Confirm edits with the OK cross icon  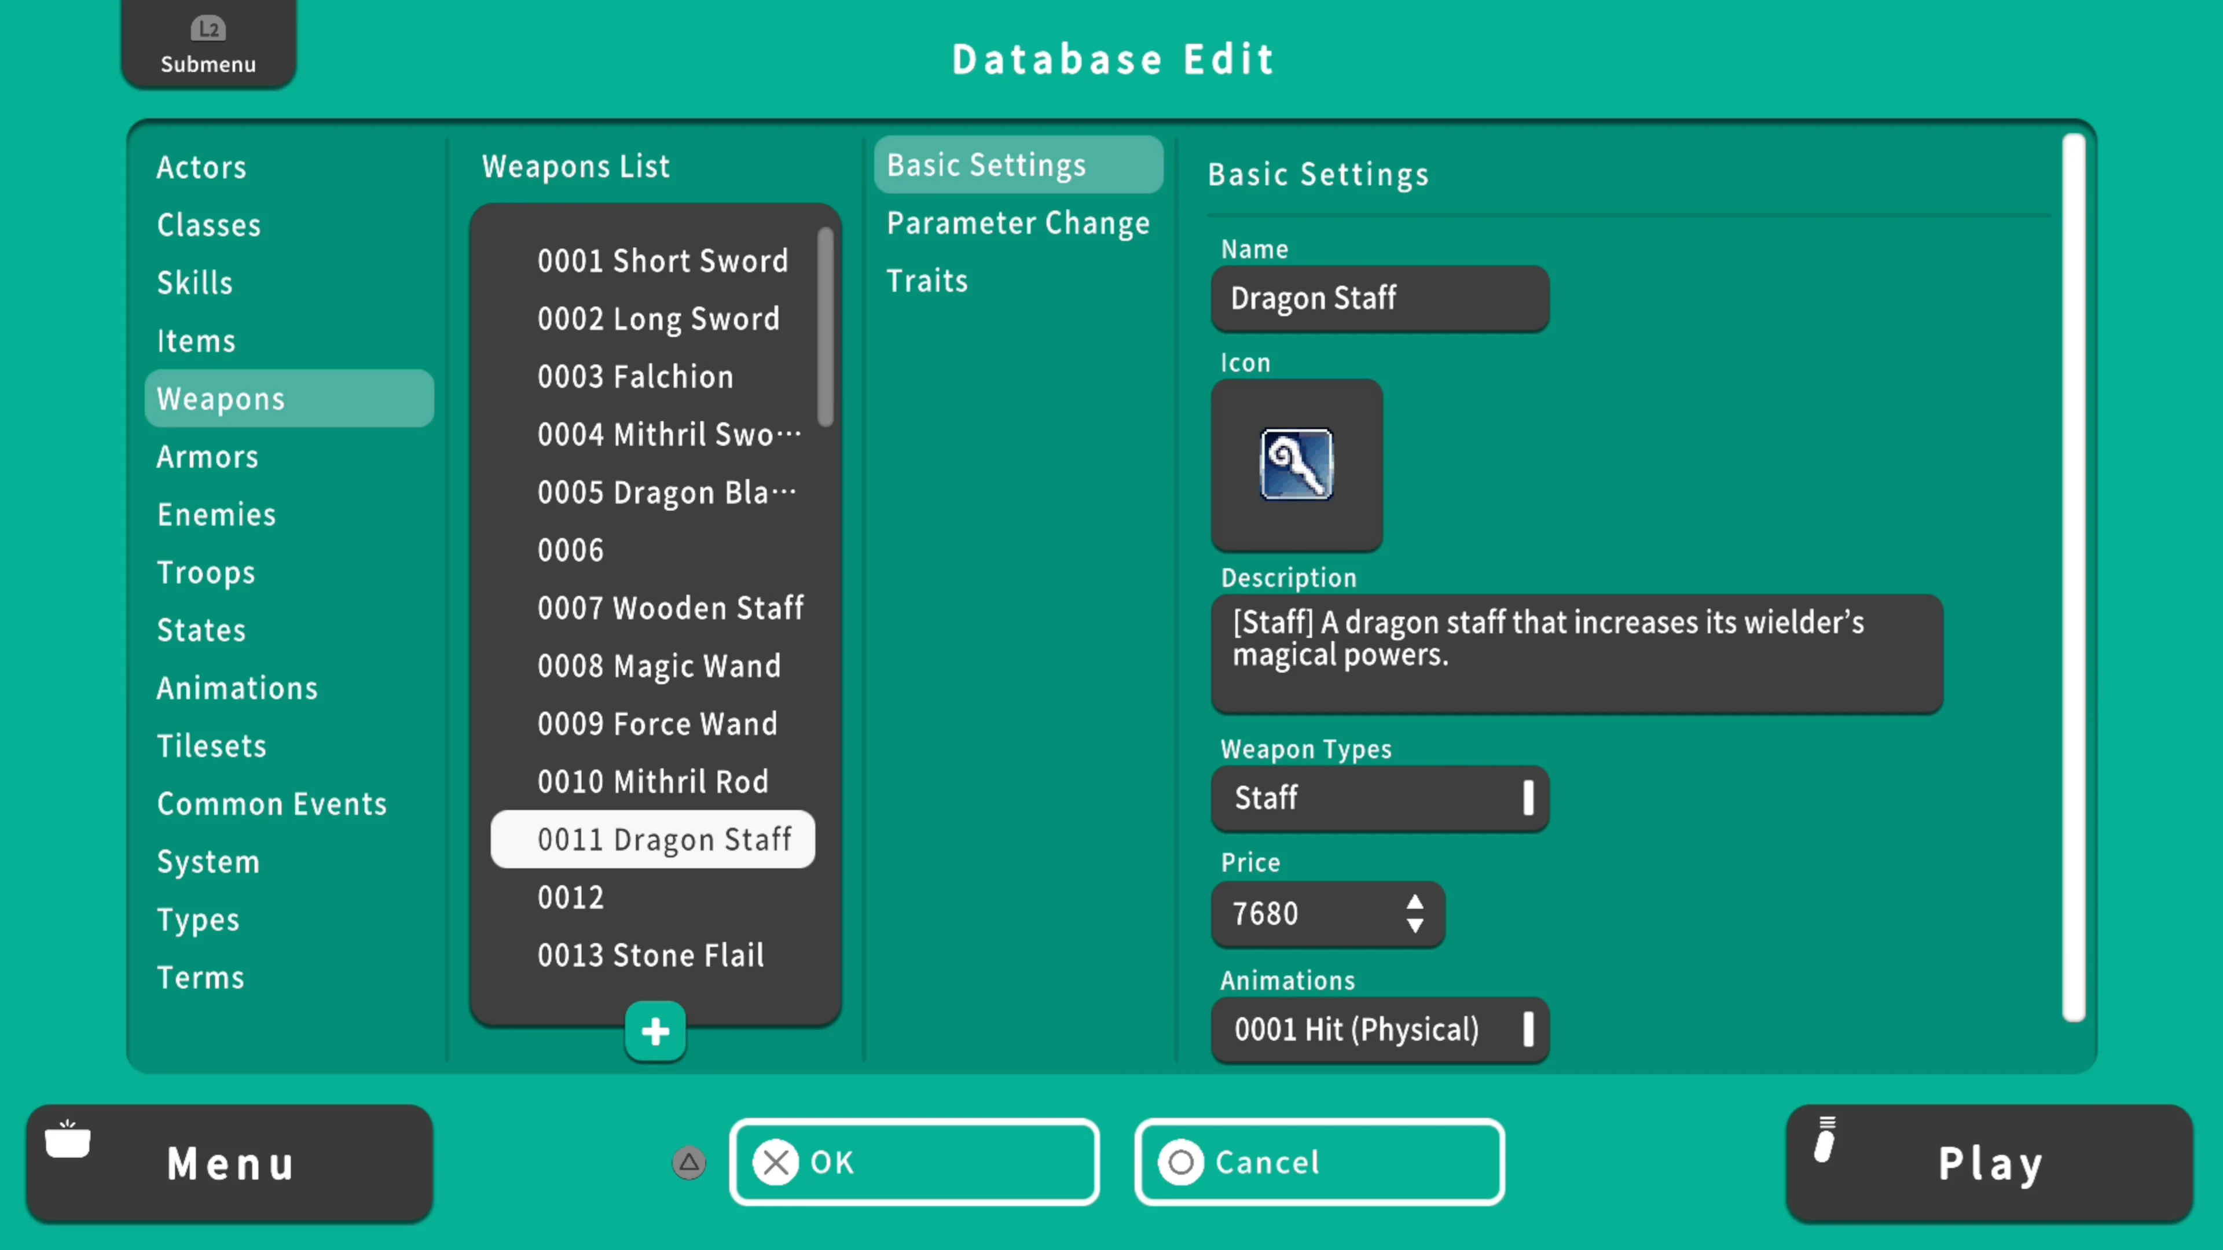tap(776, 1162)
